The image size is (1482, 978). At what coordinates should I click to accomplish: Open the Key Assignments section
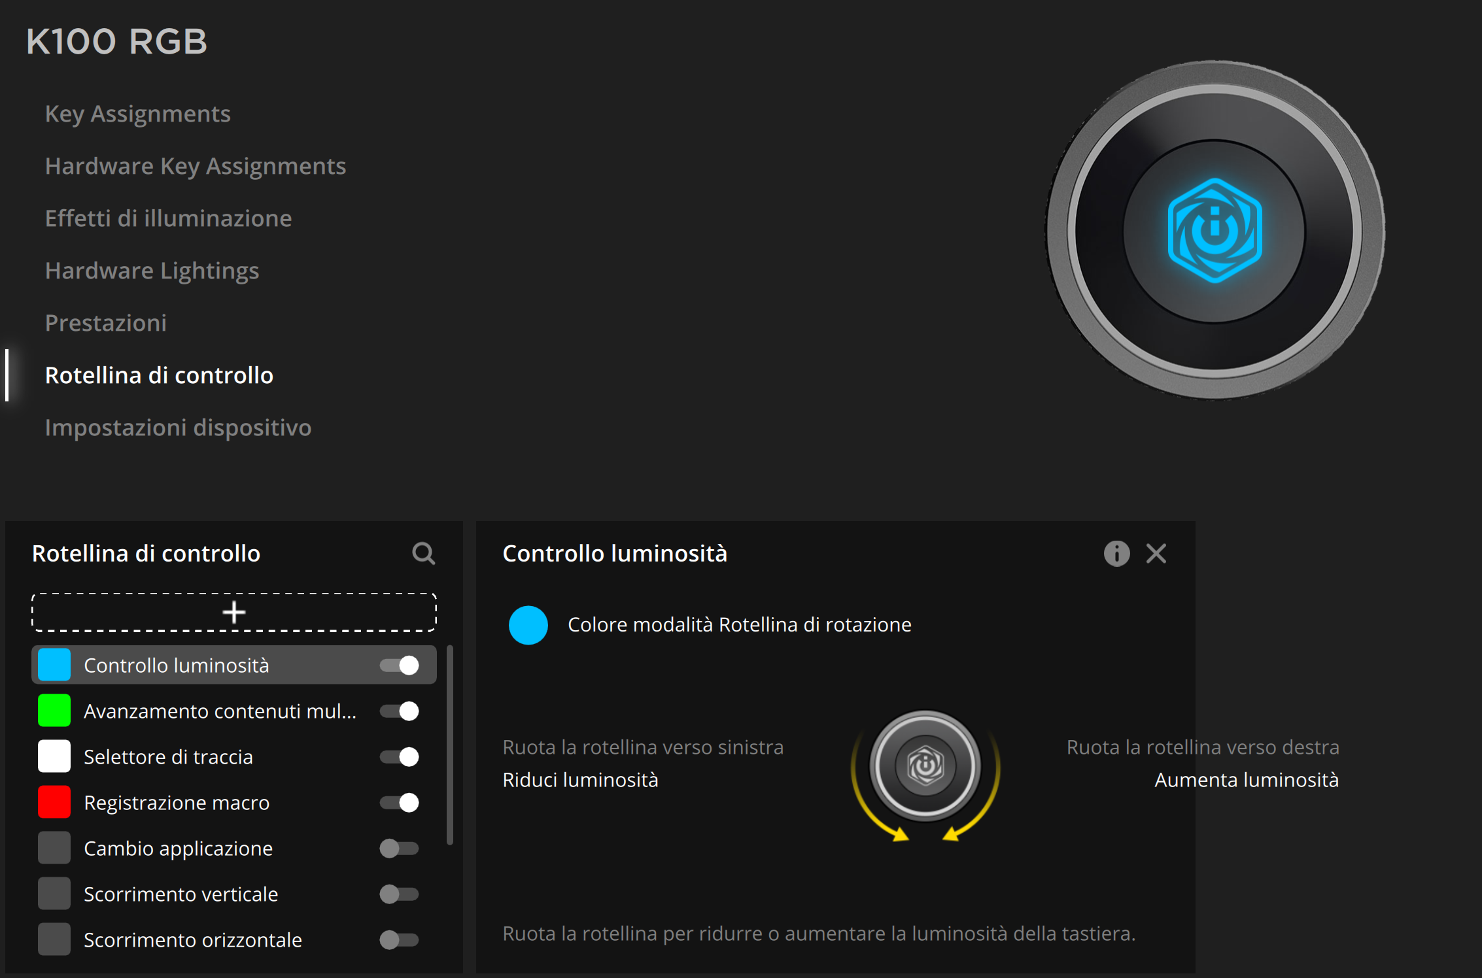(137, 114)
